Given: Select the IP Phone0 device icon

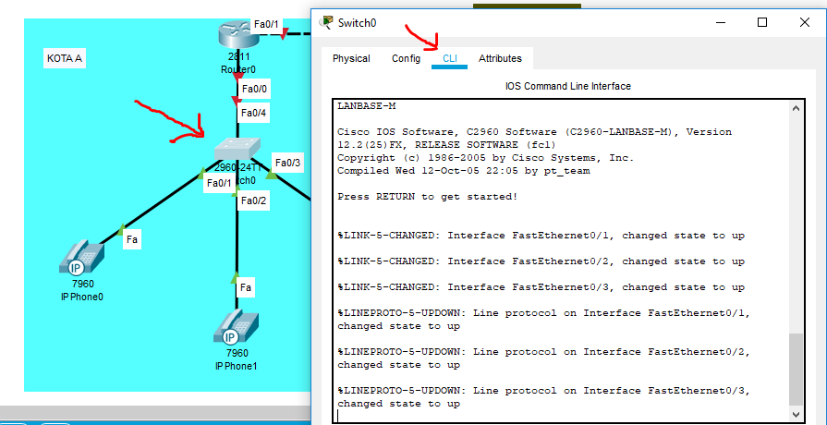Looking at the screenshot, I should pyautogui.click(x=81, y=258).
